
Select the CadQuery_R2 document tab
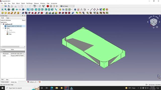34,82
